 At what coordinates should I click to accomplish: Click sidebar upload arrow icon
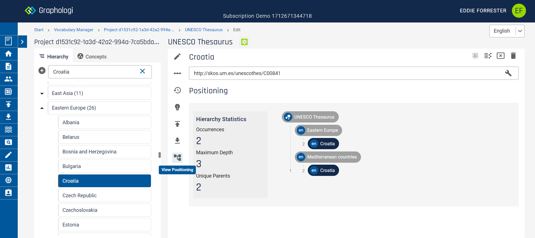pyautogui.click(x=8, y=104)
